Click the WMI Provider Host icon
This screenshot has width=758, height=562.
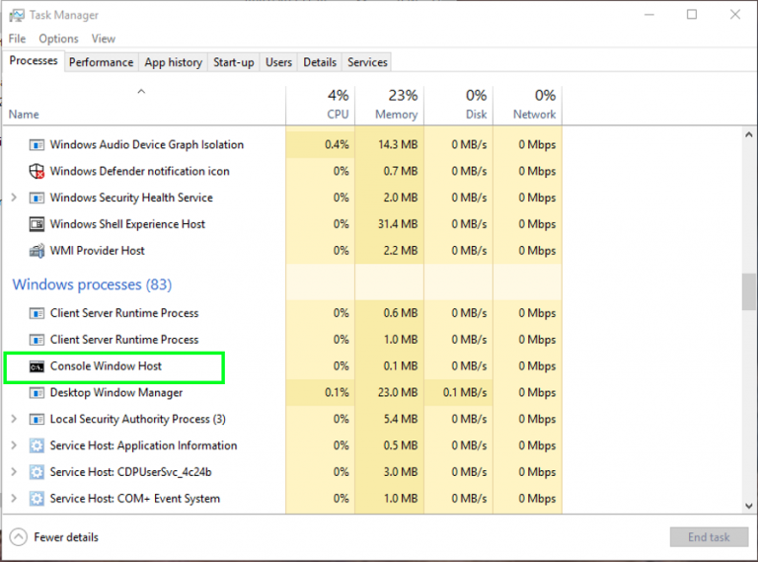pyautogui.click(x=37, y=251)
